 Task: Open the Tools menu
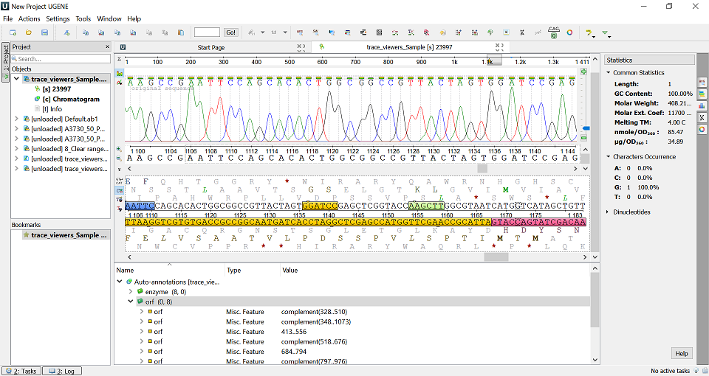tap(83, 18)
